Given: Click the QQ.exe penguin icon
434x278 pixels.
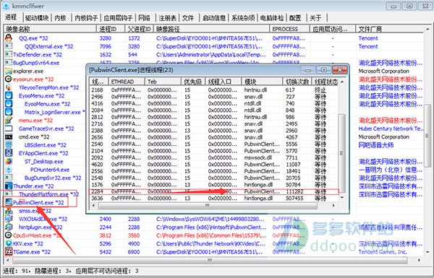Looking at the screenshot, I should pyautogui.click(x=9, y=38).
